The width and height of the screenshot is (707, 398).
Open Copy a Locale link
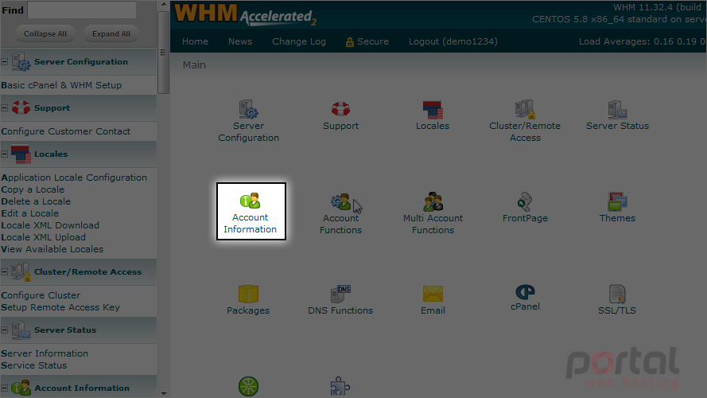point(33,189)
